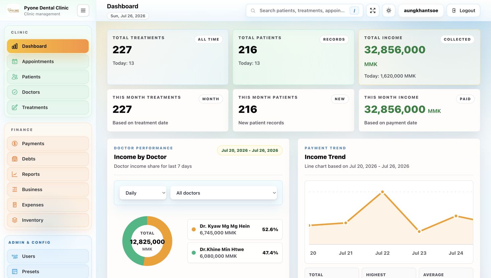
Task: Click the Jul 23 data point on chart
Action: point(419,231)
